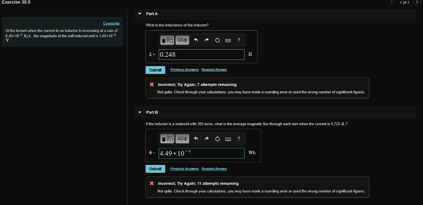Open Greek symbols palette in Part A
The height and width of the screenshot is (205, 423).
[x=182, y=40]
